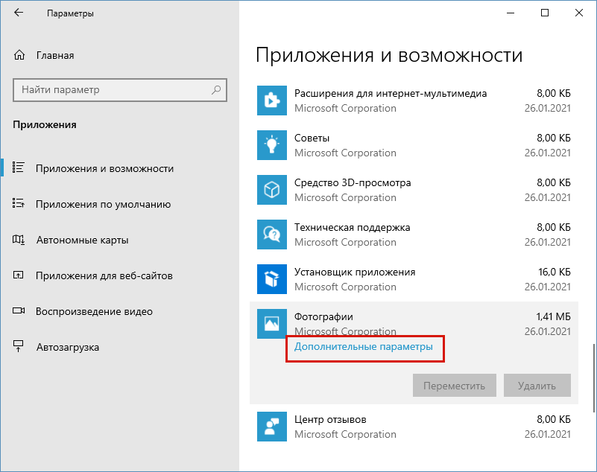Click the 1,41 МБ size value
Screen dimensions: 597x472
pos(553,316)
